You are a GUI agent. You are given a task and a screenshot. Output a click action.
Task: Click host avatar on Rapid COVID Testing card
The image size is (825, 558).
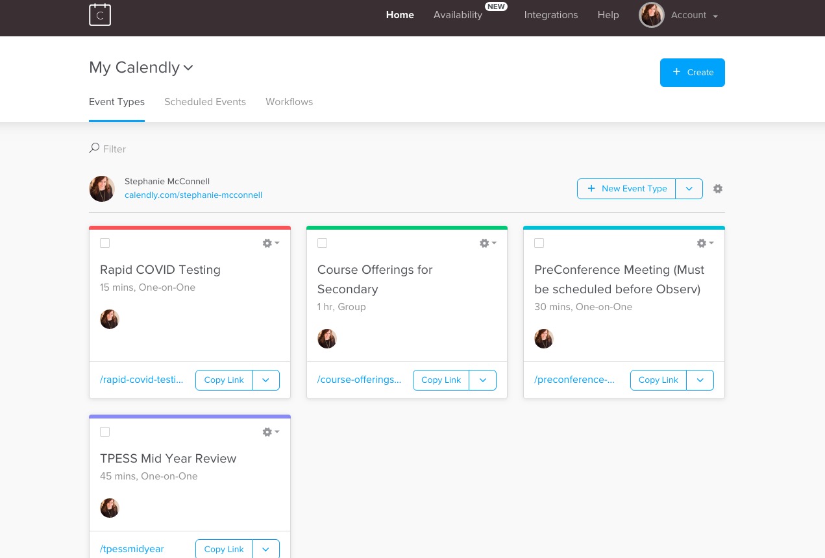click(x=110, y=319)
